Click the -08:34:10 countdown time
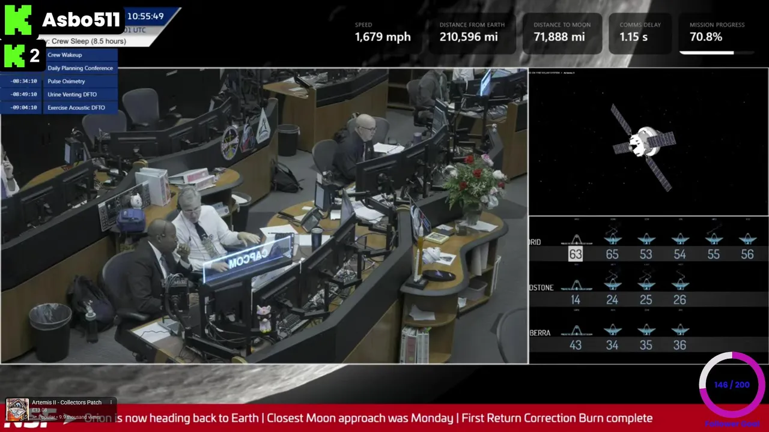The height and width of the screenshot is (432, 769). coord(24,81)
